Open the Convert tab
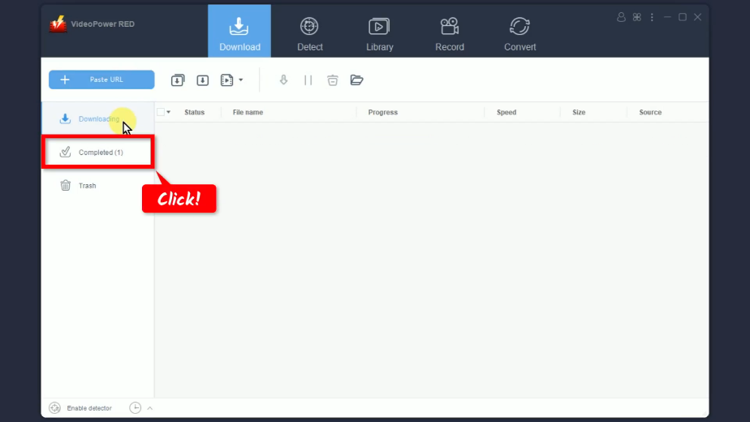 [x=519, y=34]
